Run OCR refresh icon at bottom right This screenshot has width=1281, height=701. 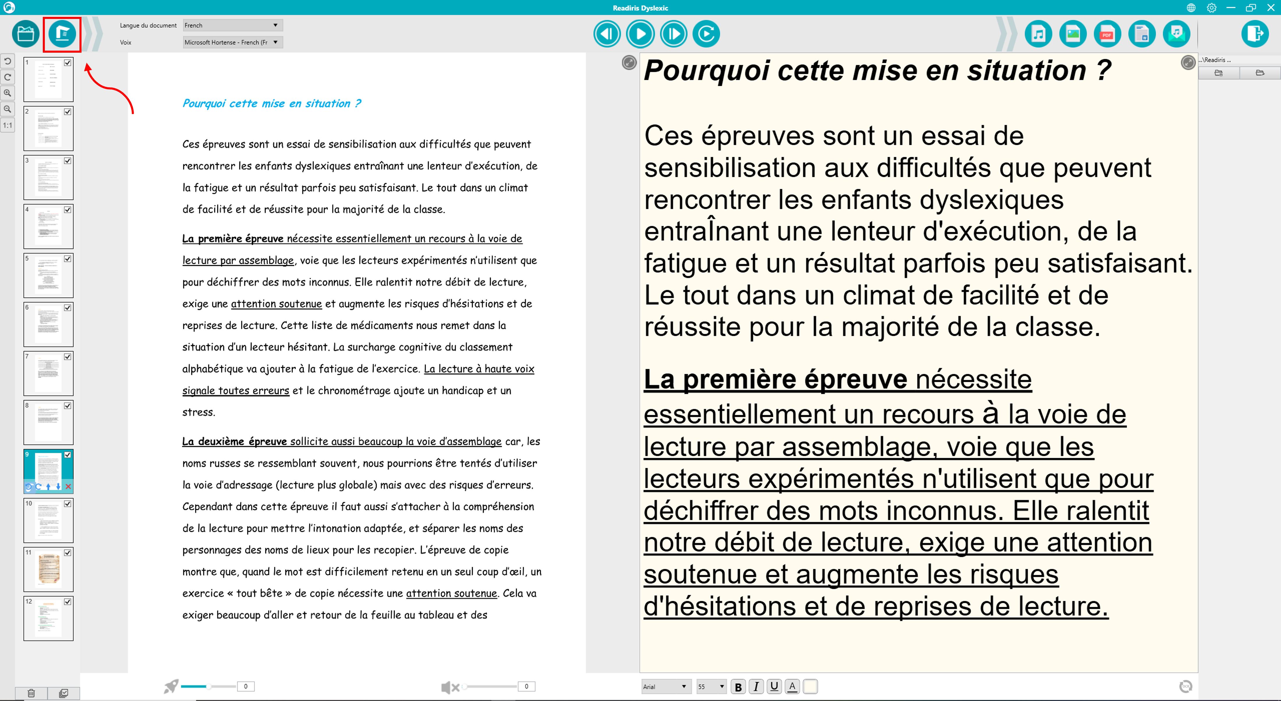[x=1186, y=686]
